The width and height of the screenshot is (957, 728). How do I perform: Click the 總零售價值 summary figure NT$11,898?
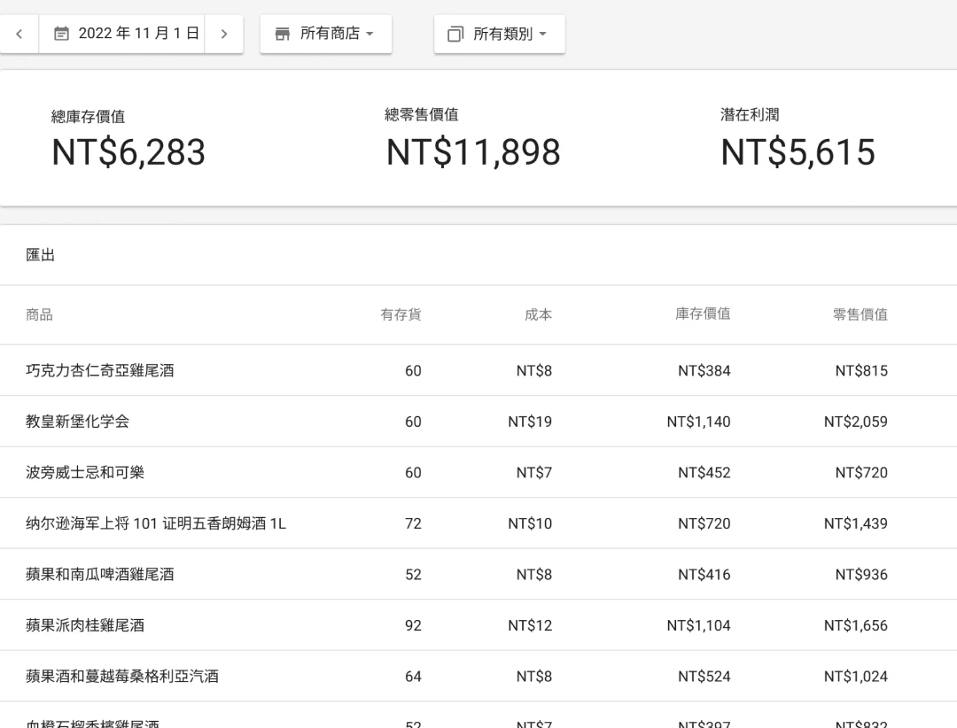coord(472,151)
